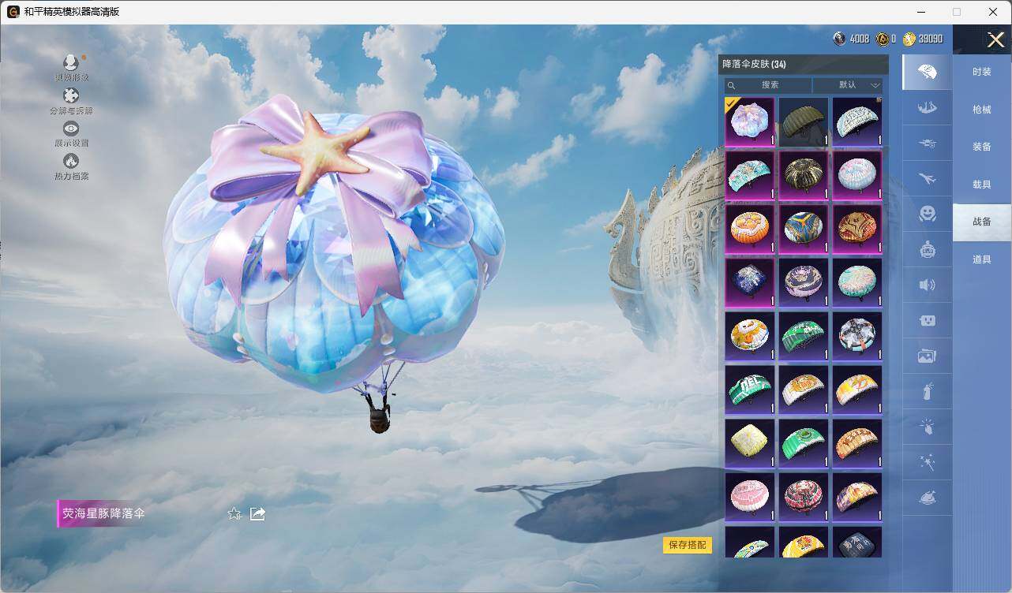
Task: Select the white and teal patterned parachute, first row
Action: 857,122
